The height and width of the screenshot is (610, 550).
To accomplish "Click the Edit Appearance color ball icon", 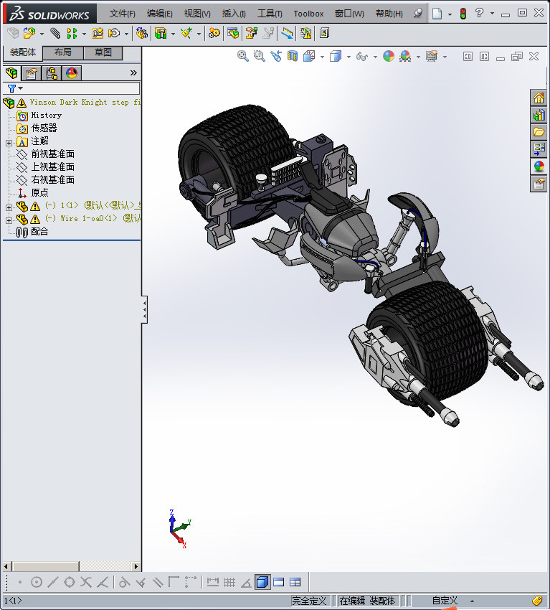I will coord(389,57).
